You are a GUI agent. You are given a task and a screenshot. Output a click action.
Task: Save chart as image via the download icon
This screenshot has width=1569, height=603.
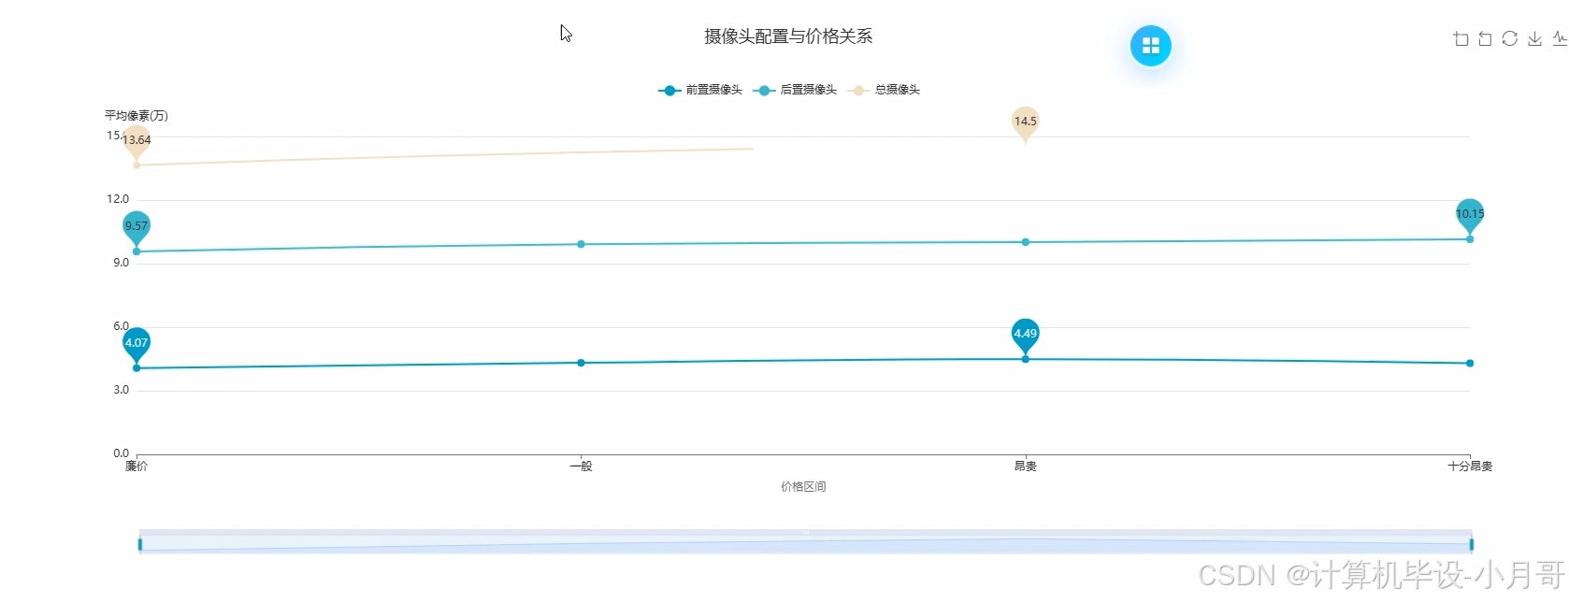pos(1534,38)
